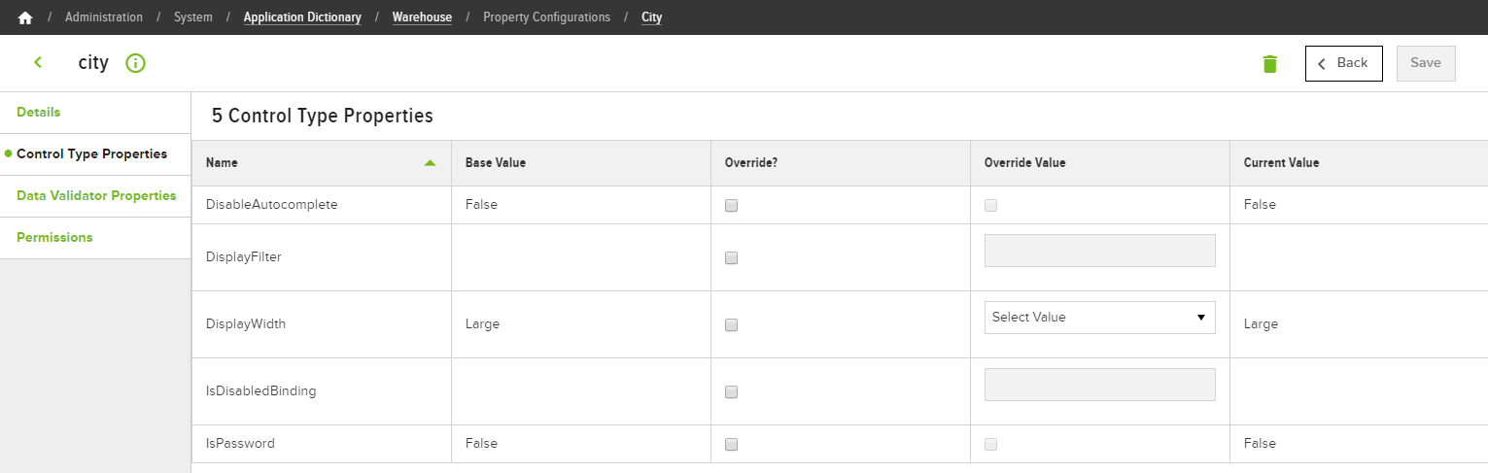
Task: Open the Permissions tab
Action: [x=54, y=237]
